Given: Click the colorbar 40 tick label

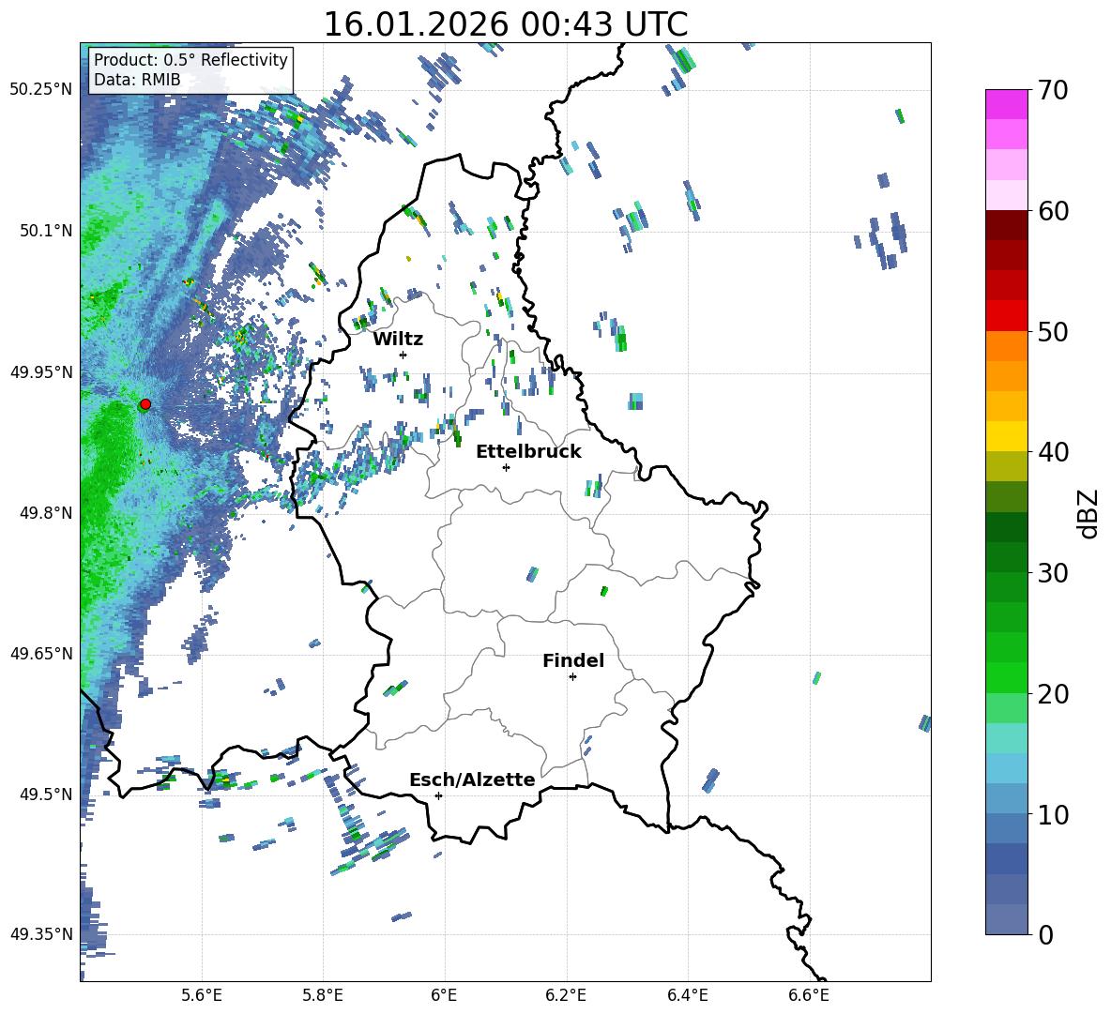Looking at the screenshot, I should tap(1054, 452).
